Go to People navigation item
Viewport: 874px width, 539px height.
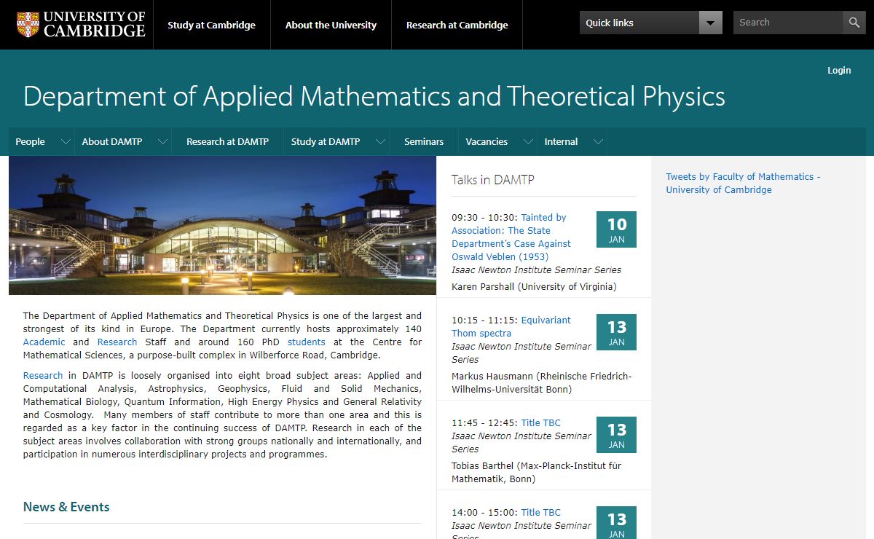(x=30, y=141)
